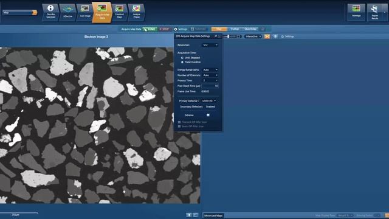The image size is (389, 219).
Task: Switch to the QuantMap tab
Action: pyautogui.click(x=250, y=29)
